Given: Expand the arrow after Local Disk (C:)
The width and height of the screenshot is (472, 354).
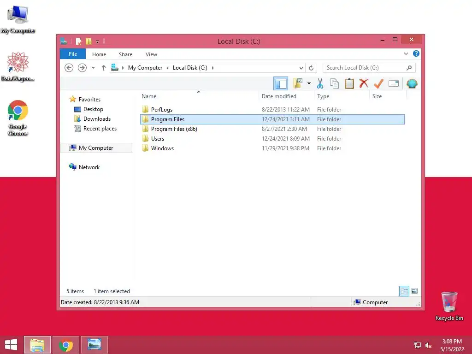Looking at the screenshot, I should pyautogui.click(x=213, y=68).
